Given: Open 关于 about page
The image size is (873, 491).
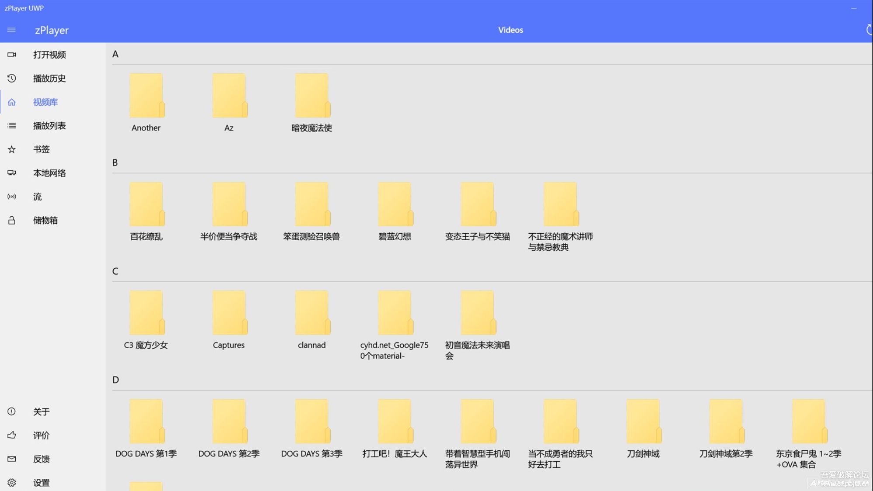Looking at the screenshot, I should click(x=41, y=412).
